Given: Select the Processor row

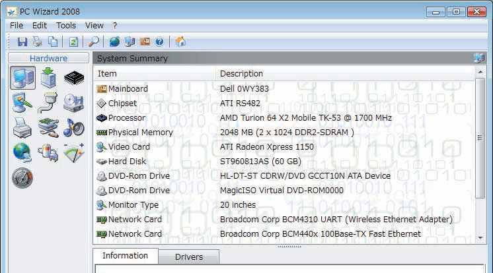Looking at the screenshot, I should coord(284,118).
